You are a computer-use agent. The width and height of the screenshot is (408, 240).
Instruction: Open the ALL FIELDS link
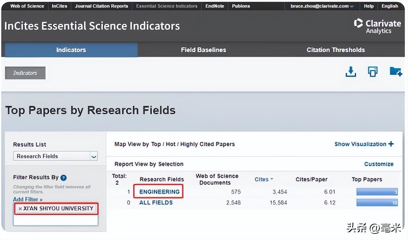[156, 202]
